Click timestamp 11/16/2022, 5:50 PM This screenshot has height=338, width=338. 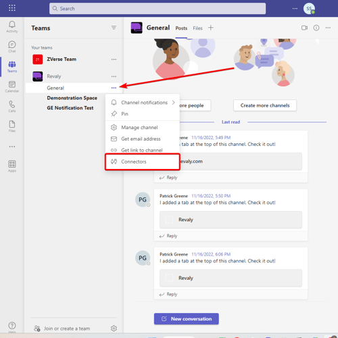click(x=211, y=196)
